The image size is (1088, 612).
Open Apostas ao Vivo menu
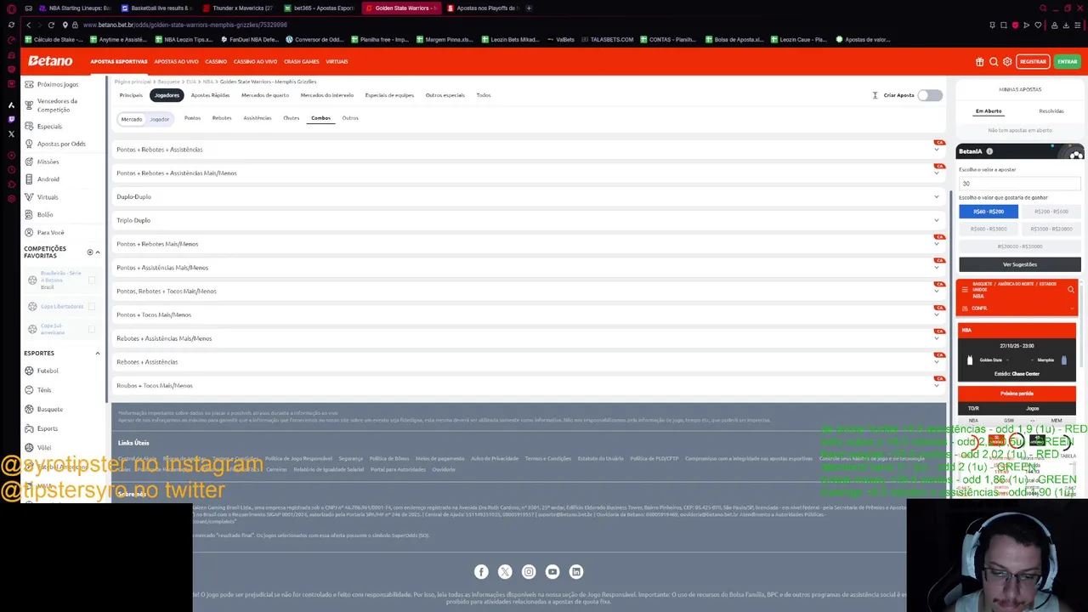pos(176,61)
